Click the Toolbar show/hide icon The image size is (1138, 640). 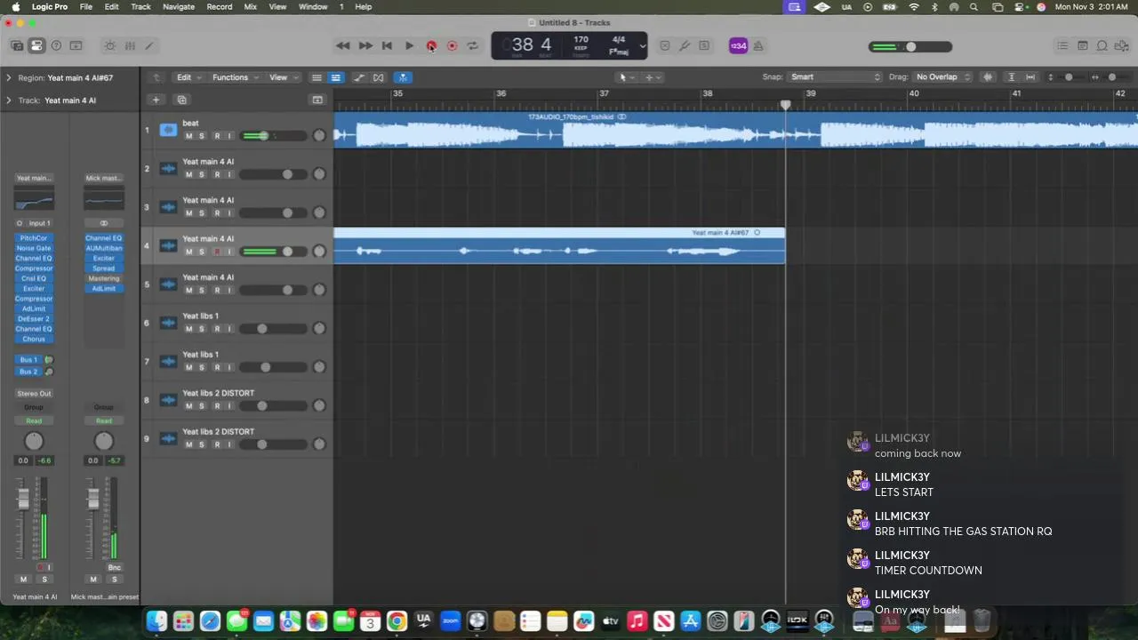tap(76, 45)
